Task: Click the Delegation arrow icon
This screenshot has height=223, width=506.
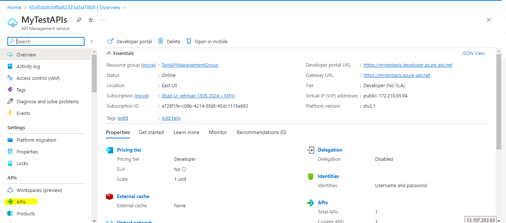Action: click(x=311, y=150)
